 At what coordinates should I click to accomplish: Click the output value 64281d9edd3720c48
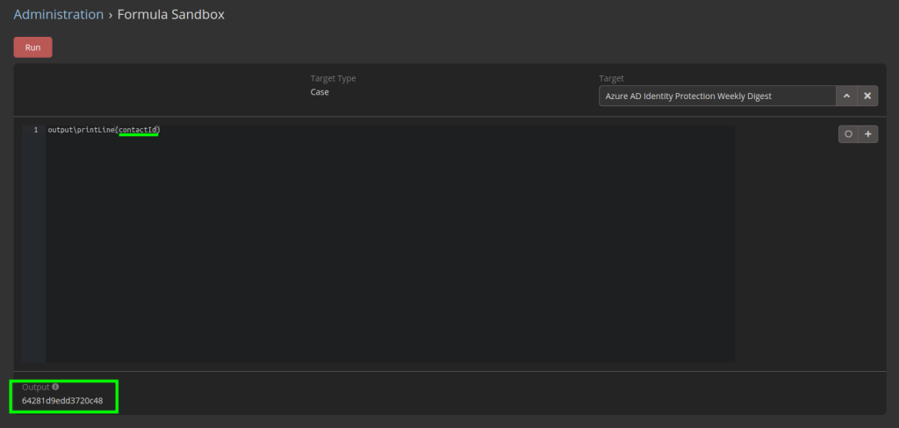62,401
